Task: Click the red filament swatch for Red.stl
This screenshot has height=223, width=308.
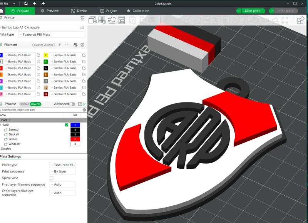Action: 75,139
